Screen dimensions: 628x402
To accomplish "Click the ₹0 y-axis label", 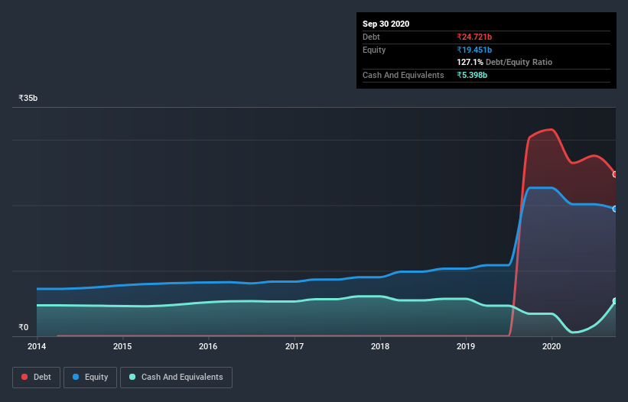I will (24, 327).
